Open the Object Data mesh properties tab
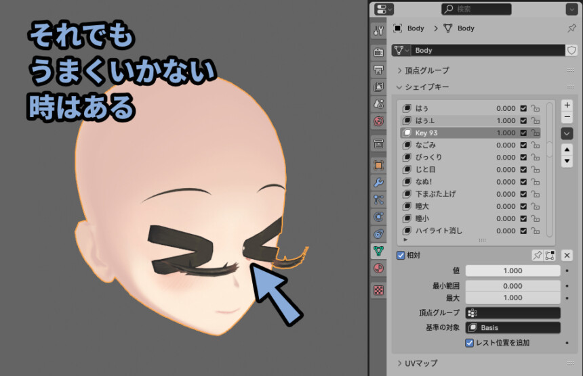 378,251
